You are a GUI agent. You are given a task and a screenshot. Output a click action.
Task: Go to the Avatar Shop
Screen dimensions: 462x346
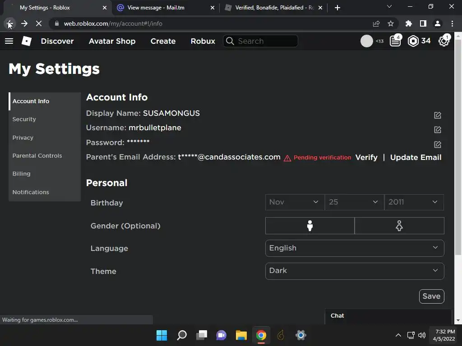pyautogui.click(x=112, y=41)
